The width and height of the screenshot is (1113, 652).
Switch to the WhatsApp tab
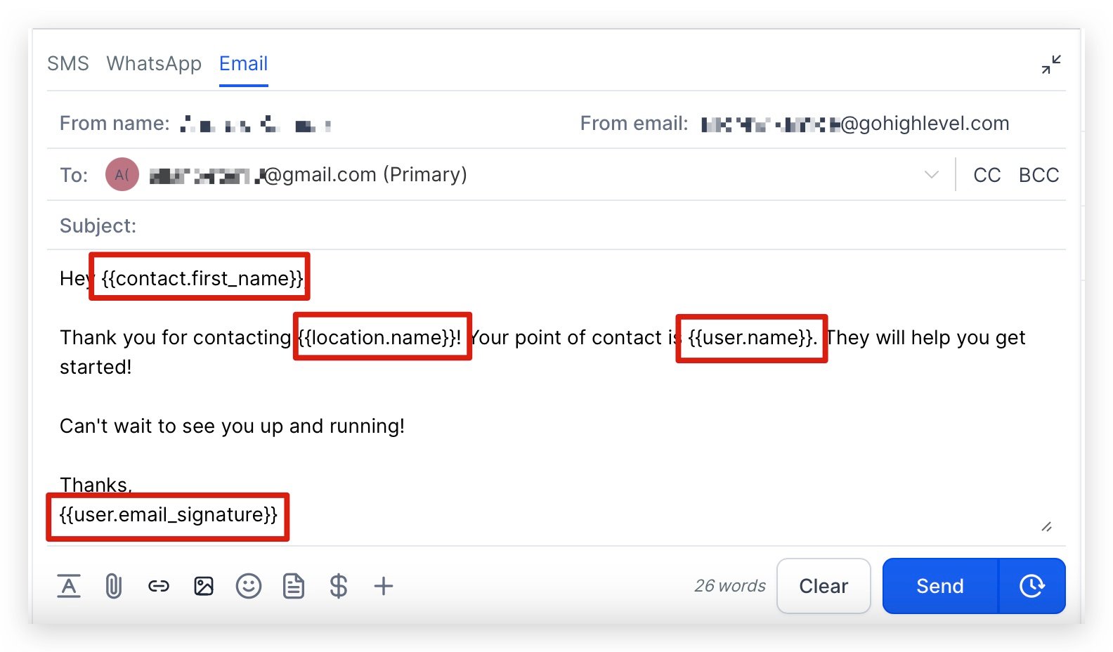(x=154, y=64)
